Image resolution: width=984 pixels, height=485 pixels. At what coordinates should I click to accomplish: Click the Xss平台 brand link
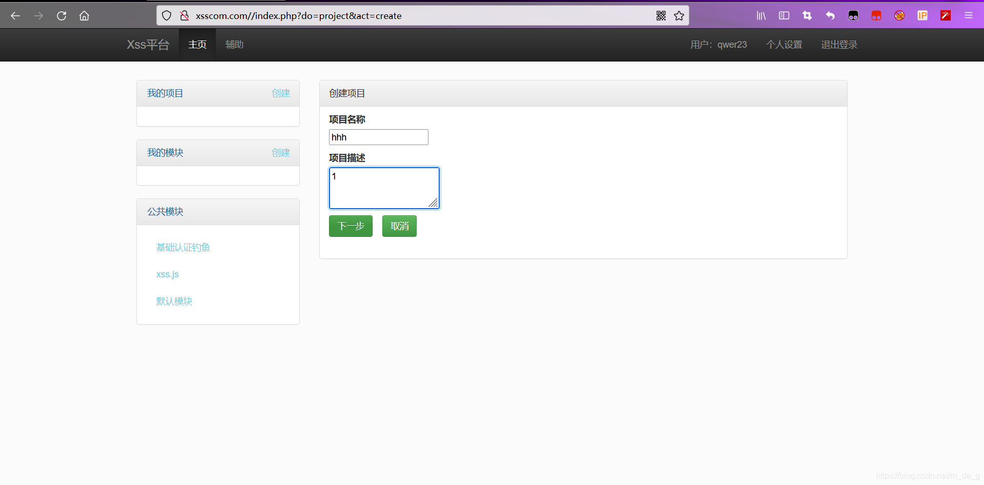point(148,45)
